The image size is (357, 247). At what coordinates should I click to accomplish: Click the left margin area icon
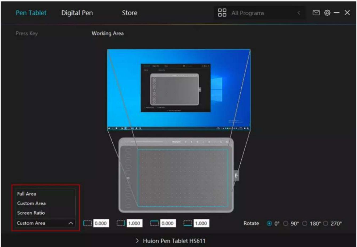click(87, 223)
